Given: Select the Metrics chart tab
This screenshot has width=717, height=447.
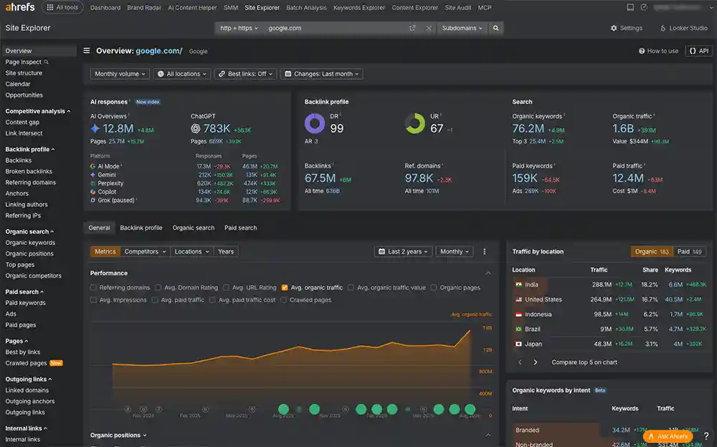Looking at the screenshot, I should [105, 251].
